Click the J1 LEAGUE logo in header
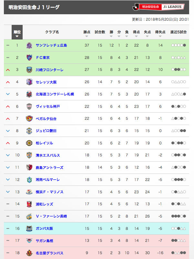194x259 pixels. point(158,7)
